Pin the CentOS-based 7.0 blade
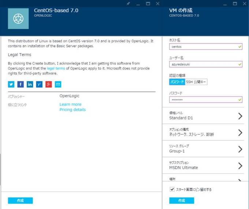The height and width of the screenshot is (209, 249). pyautogui.click(x=128, y=4)
